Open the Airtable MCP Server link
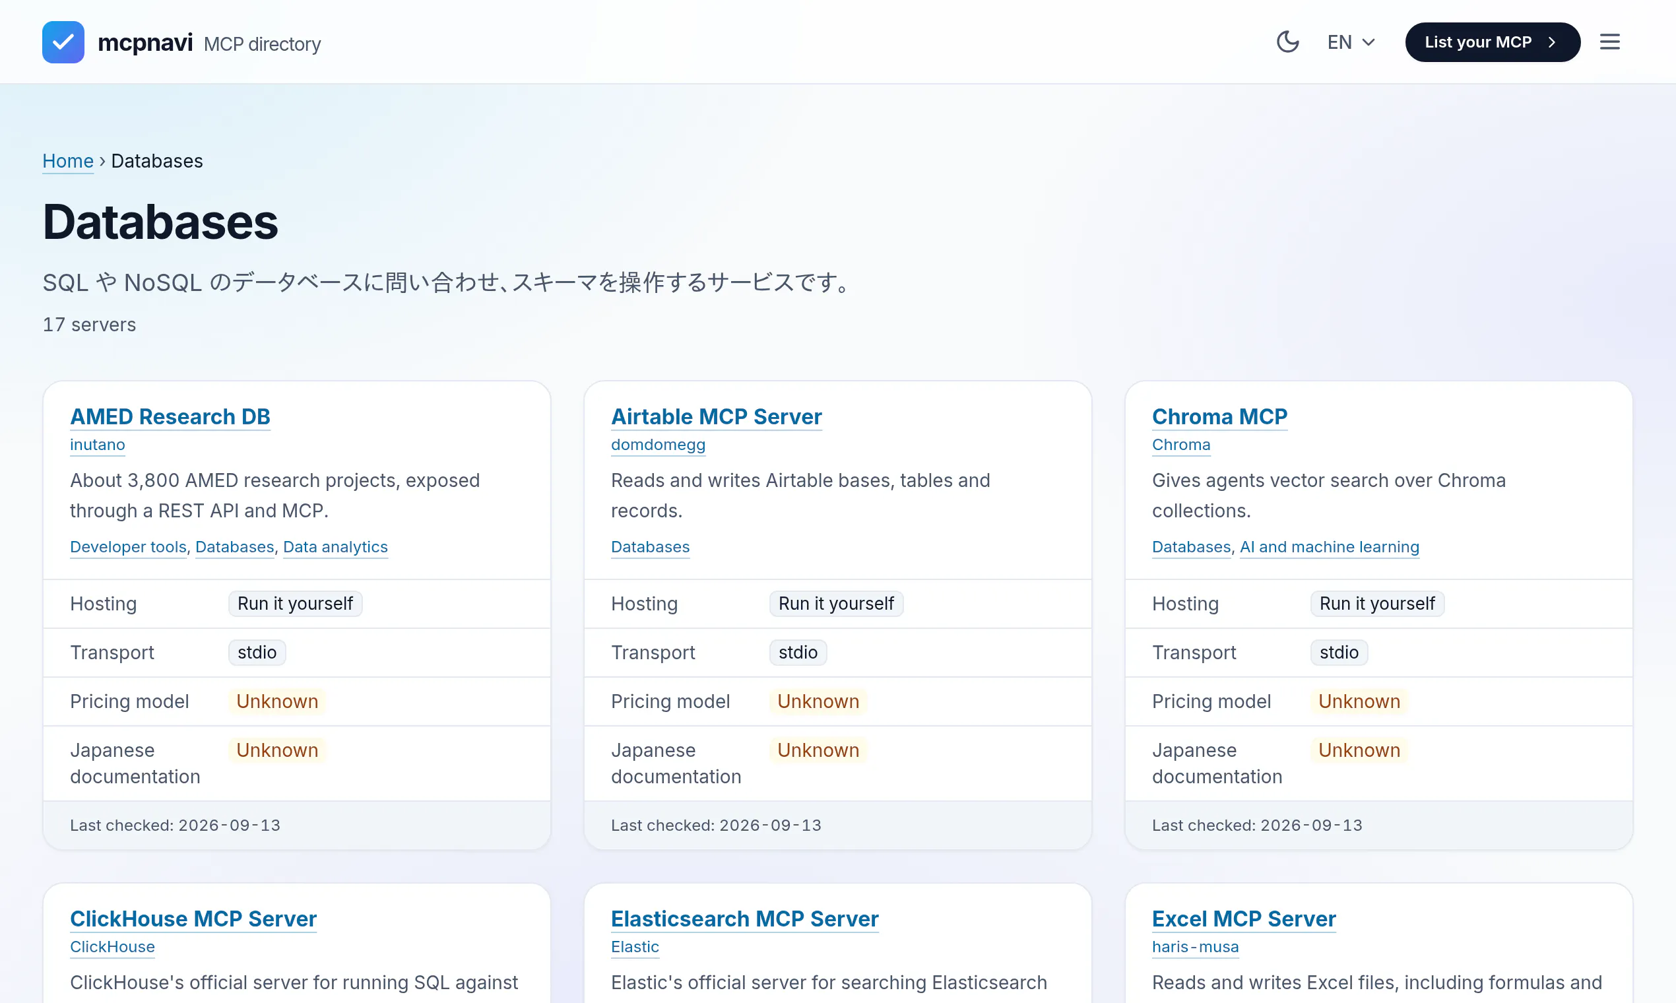Viewport: 1676px width, 1003px height. (x=717, y=416)
